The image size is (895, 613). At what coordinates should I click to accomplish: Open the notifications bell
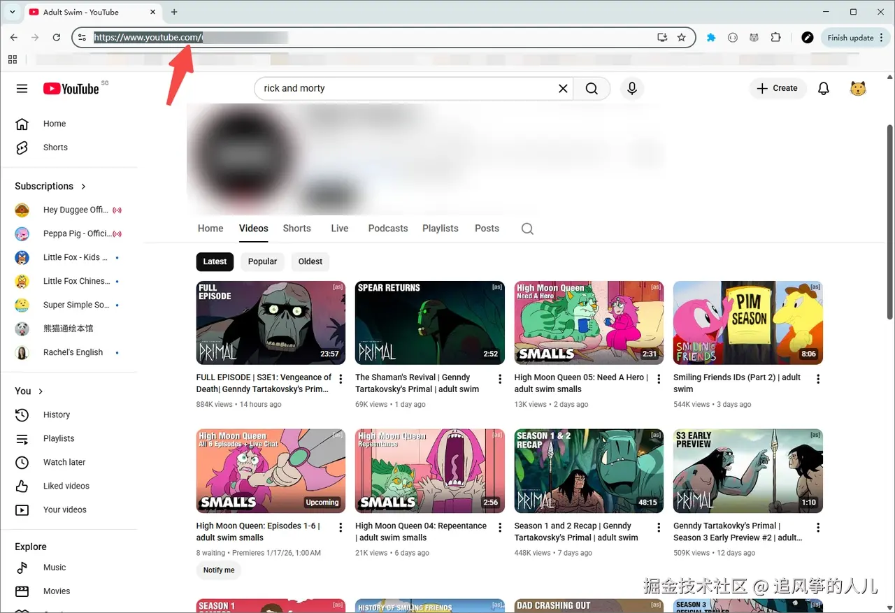click(824, 88)
